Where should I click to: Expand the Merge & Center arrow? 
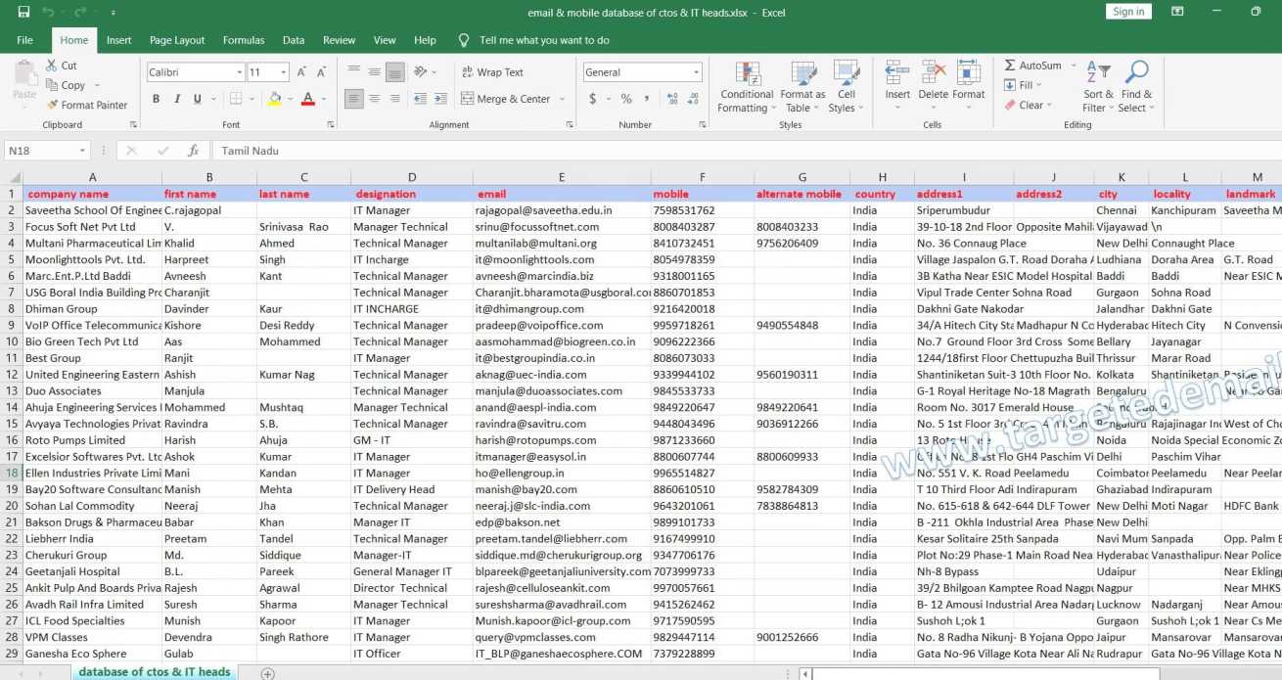click(562, 99)
